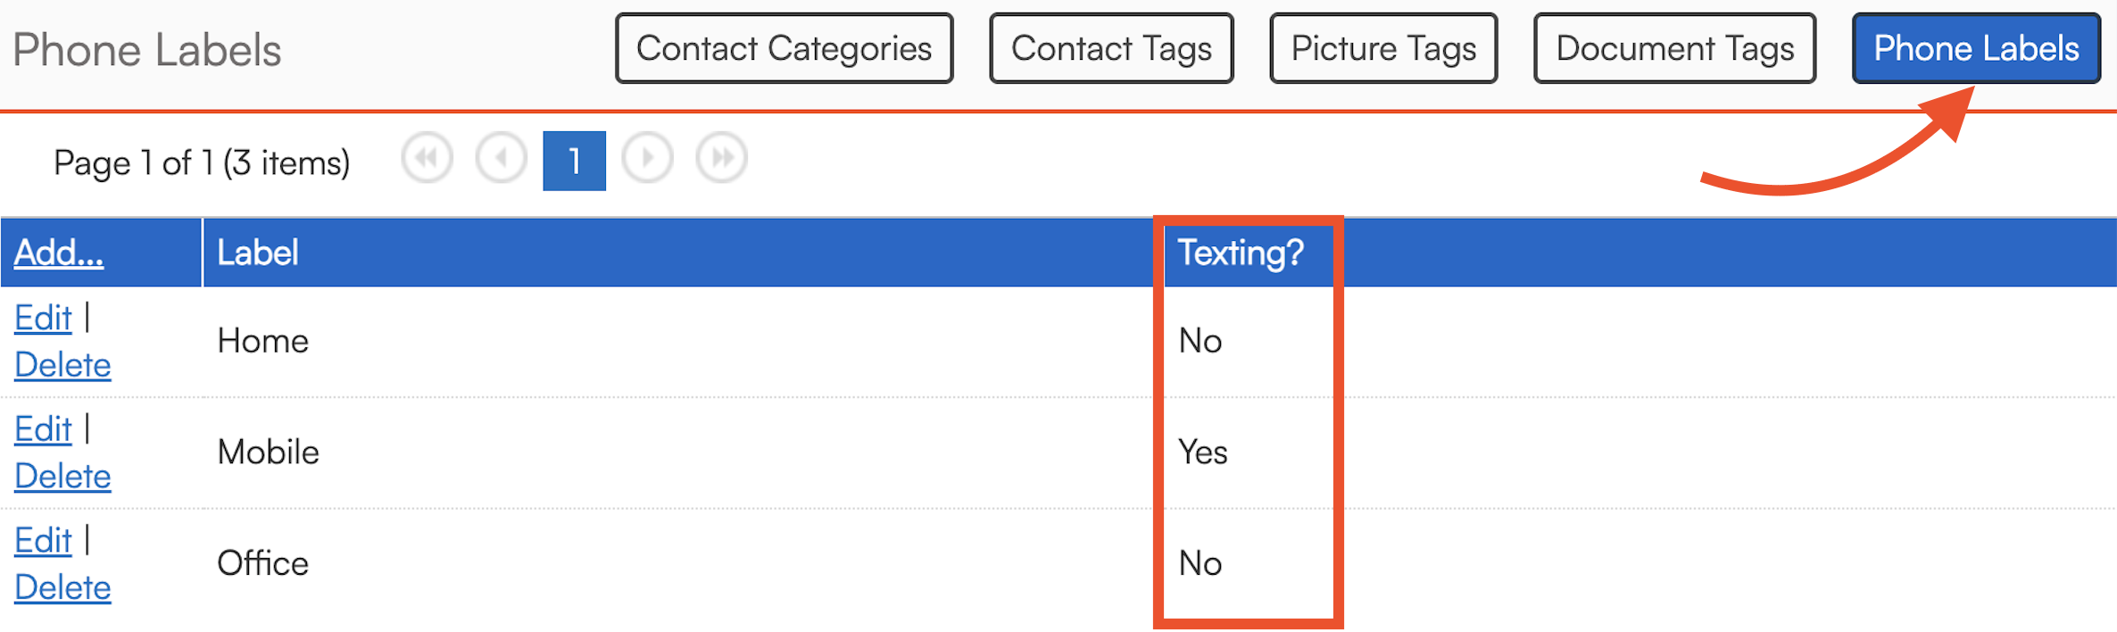Delete the Mobile phone label
Screen dimensions: 2117x632
pyautogui.click(x=62, y=477)
